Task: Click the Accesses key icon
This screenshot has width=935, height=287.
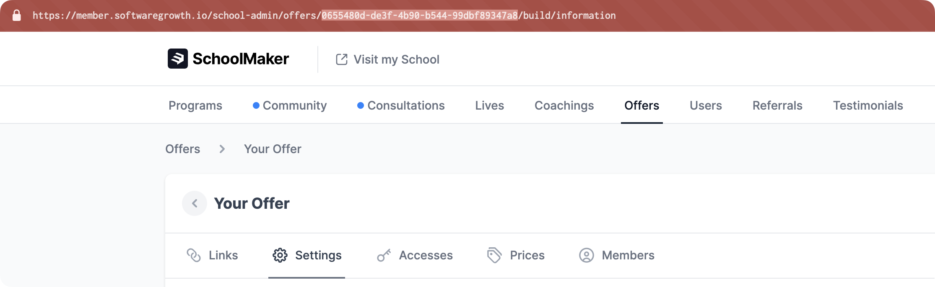Action: click(384, 255)
